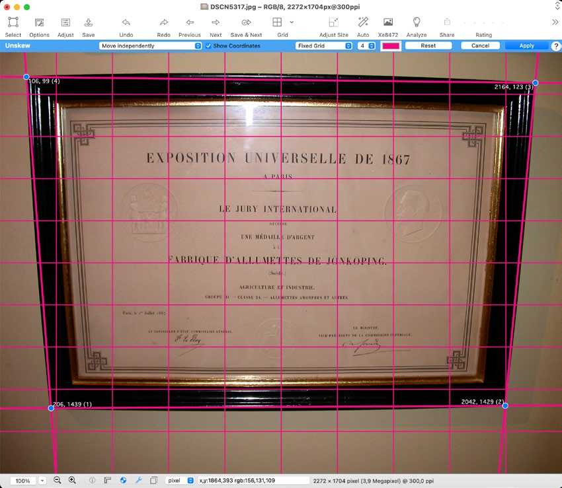Redo the last action
This screenshot has height=488, width=562.
pos(163,27)
